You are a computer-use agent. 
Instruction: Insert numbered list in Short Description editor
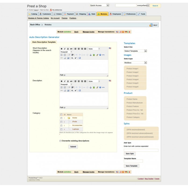(x=65, y=55)
